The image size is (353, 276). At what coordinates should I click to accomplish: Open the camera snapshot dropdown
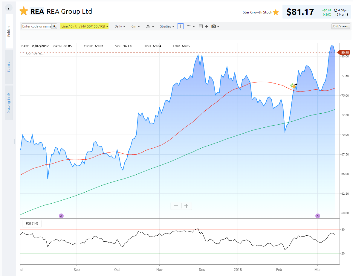coord(215,26)
